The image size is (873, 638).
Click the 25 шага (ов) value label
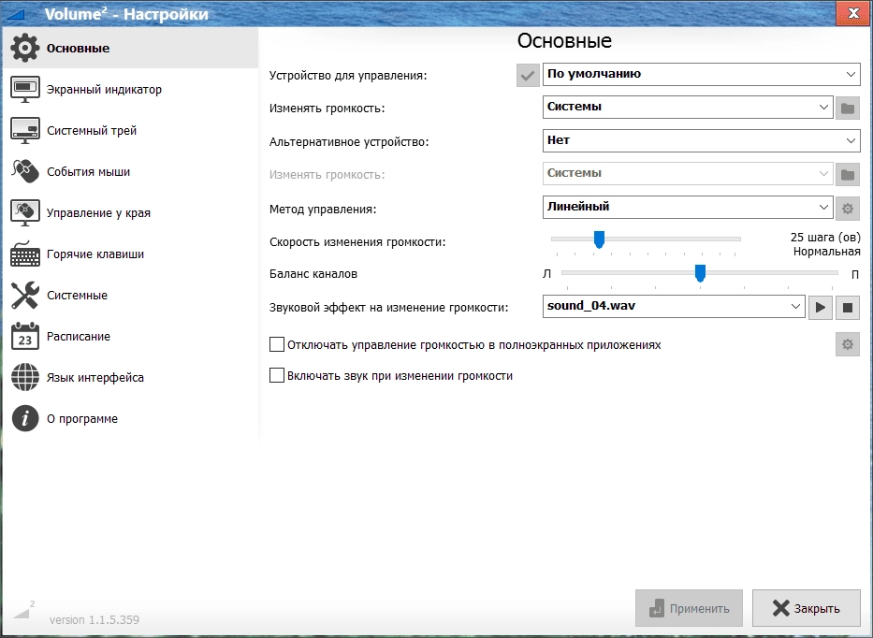pyautogui.click(x=825, y=238)
